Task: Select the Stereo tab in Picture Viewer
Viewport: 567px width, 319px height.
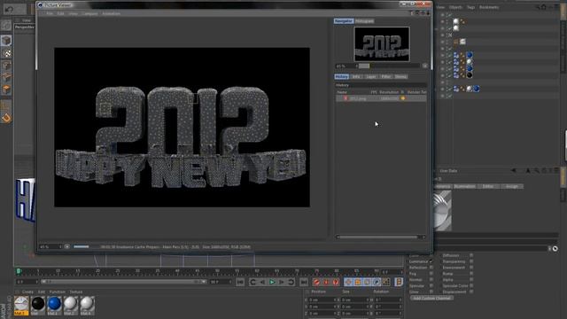Action: click(400, 77)
